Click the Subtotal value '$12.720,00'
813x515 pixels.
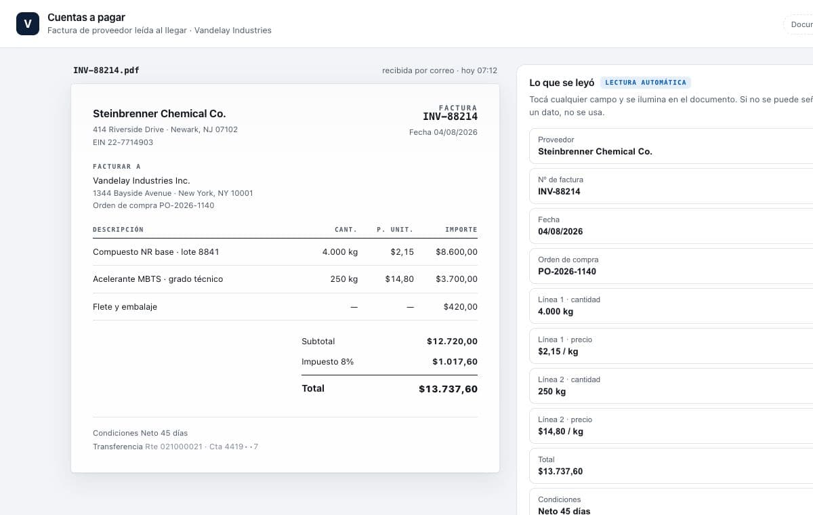tap(452, 342)
